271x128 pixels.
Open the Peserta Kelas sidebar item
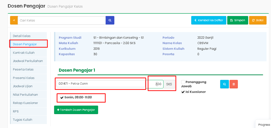click(x=23, y=69)
